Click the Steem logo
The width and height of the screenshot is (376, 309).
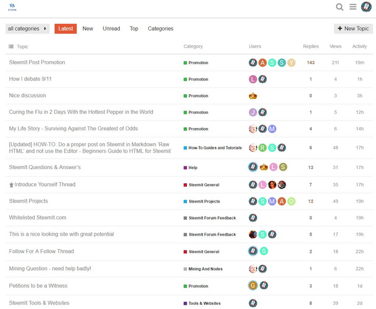click(x=12, y=7)
